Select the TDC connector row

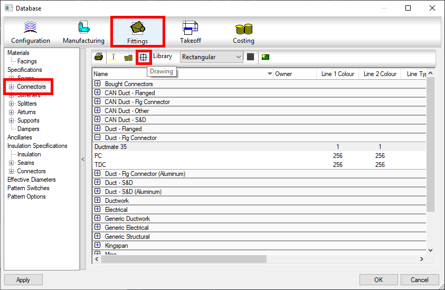259,165
